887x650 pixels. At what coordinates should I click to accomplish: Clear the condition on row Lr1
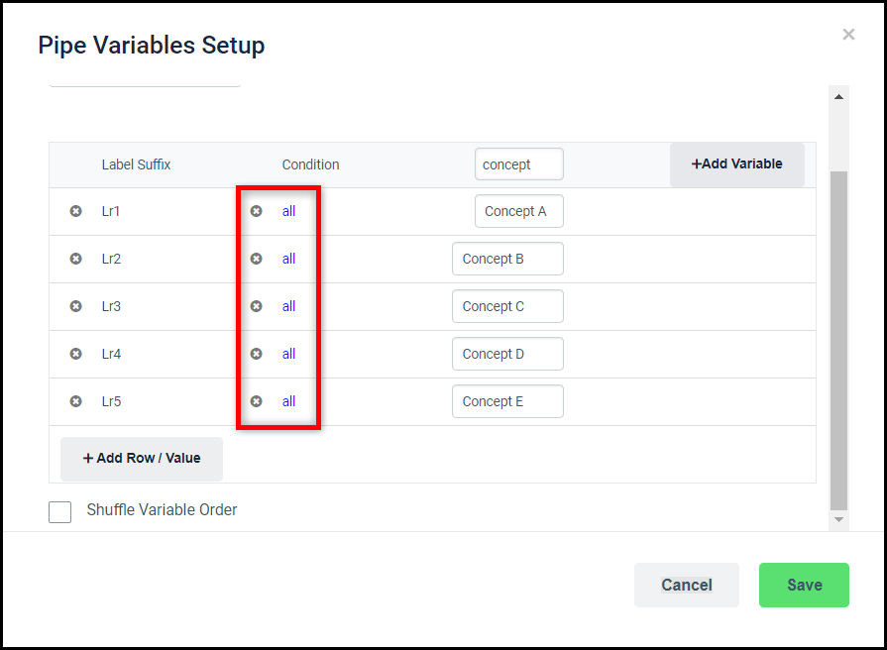[x=257, y=211]
